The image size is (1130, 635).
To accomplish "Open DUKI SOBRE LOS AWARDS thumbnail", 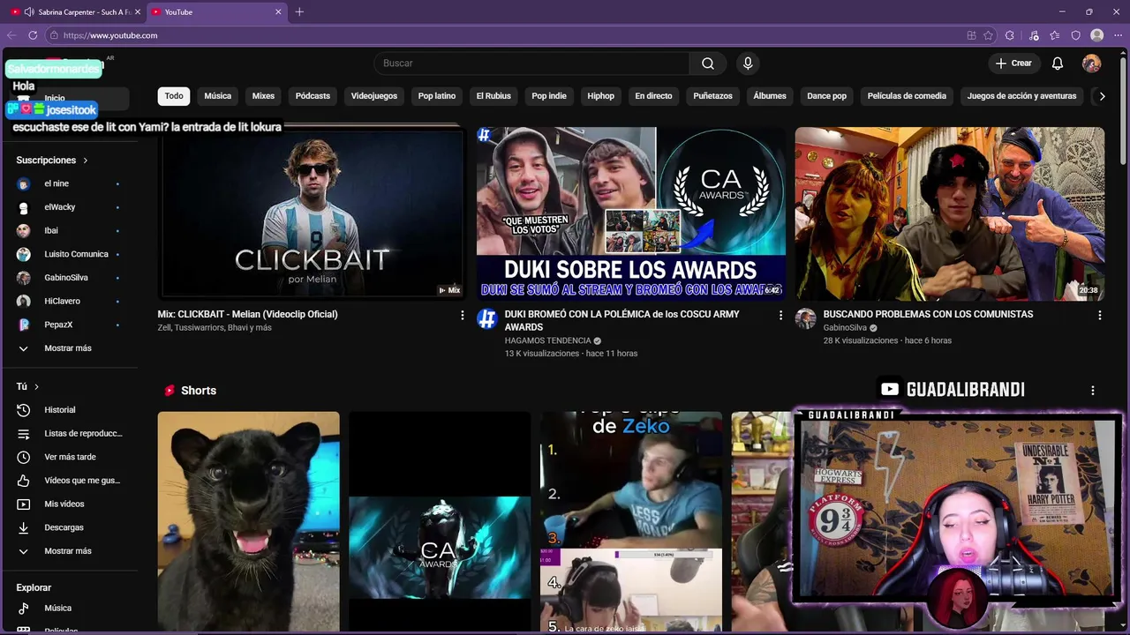I will coord(631,213).
